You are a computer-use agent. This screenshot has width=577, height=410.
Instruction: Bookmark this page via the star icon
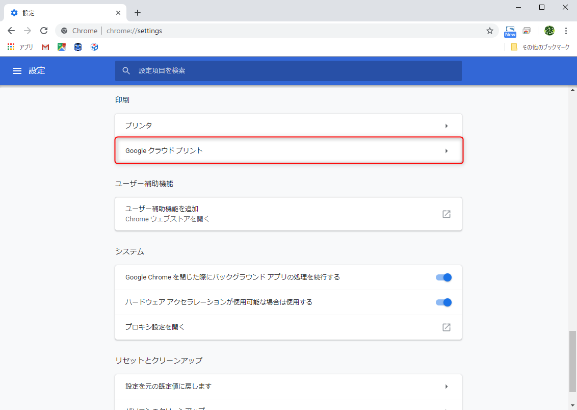[489, 31]
